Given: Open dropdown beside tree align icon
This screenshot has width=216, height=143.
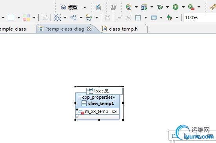Looking at the screenshot, I should [x=97, y=18].
